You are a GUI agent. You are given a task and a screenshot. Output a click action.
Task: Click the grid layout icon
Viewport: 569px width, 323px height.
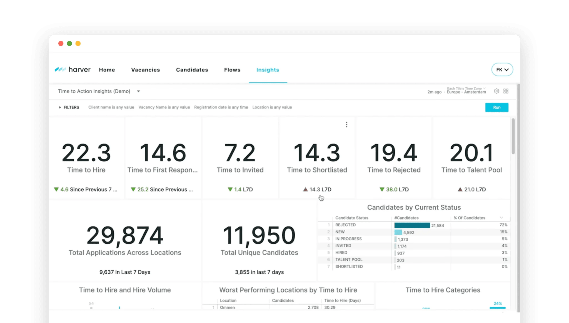point(506,91)
